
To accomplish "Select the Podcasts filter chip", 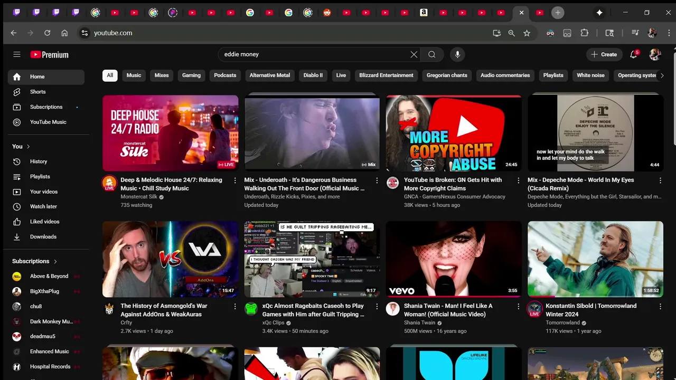I will point(225,75).
